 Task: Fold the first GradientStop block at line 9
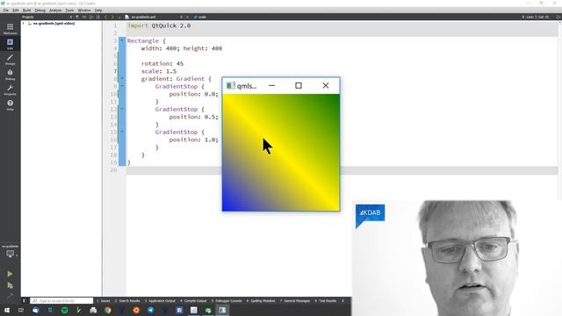coord(122,86)
